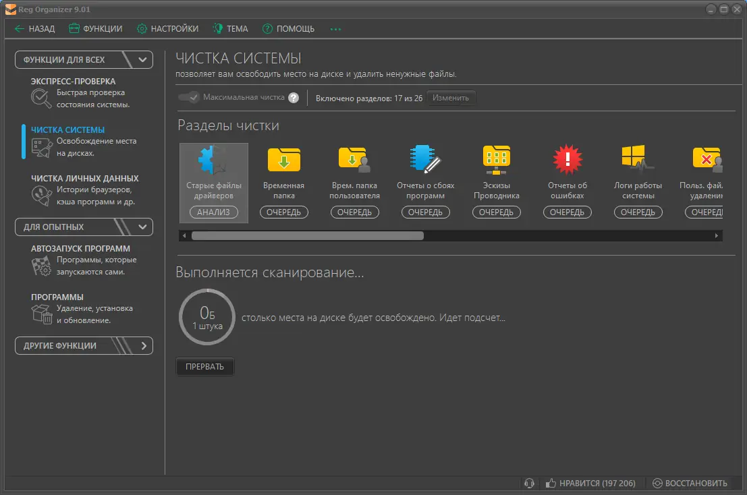Screen dimensions: 747x495
Task: Open the ПОМОЩЬ menu
Action: point(288,28)
